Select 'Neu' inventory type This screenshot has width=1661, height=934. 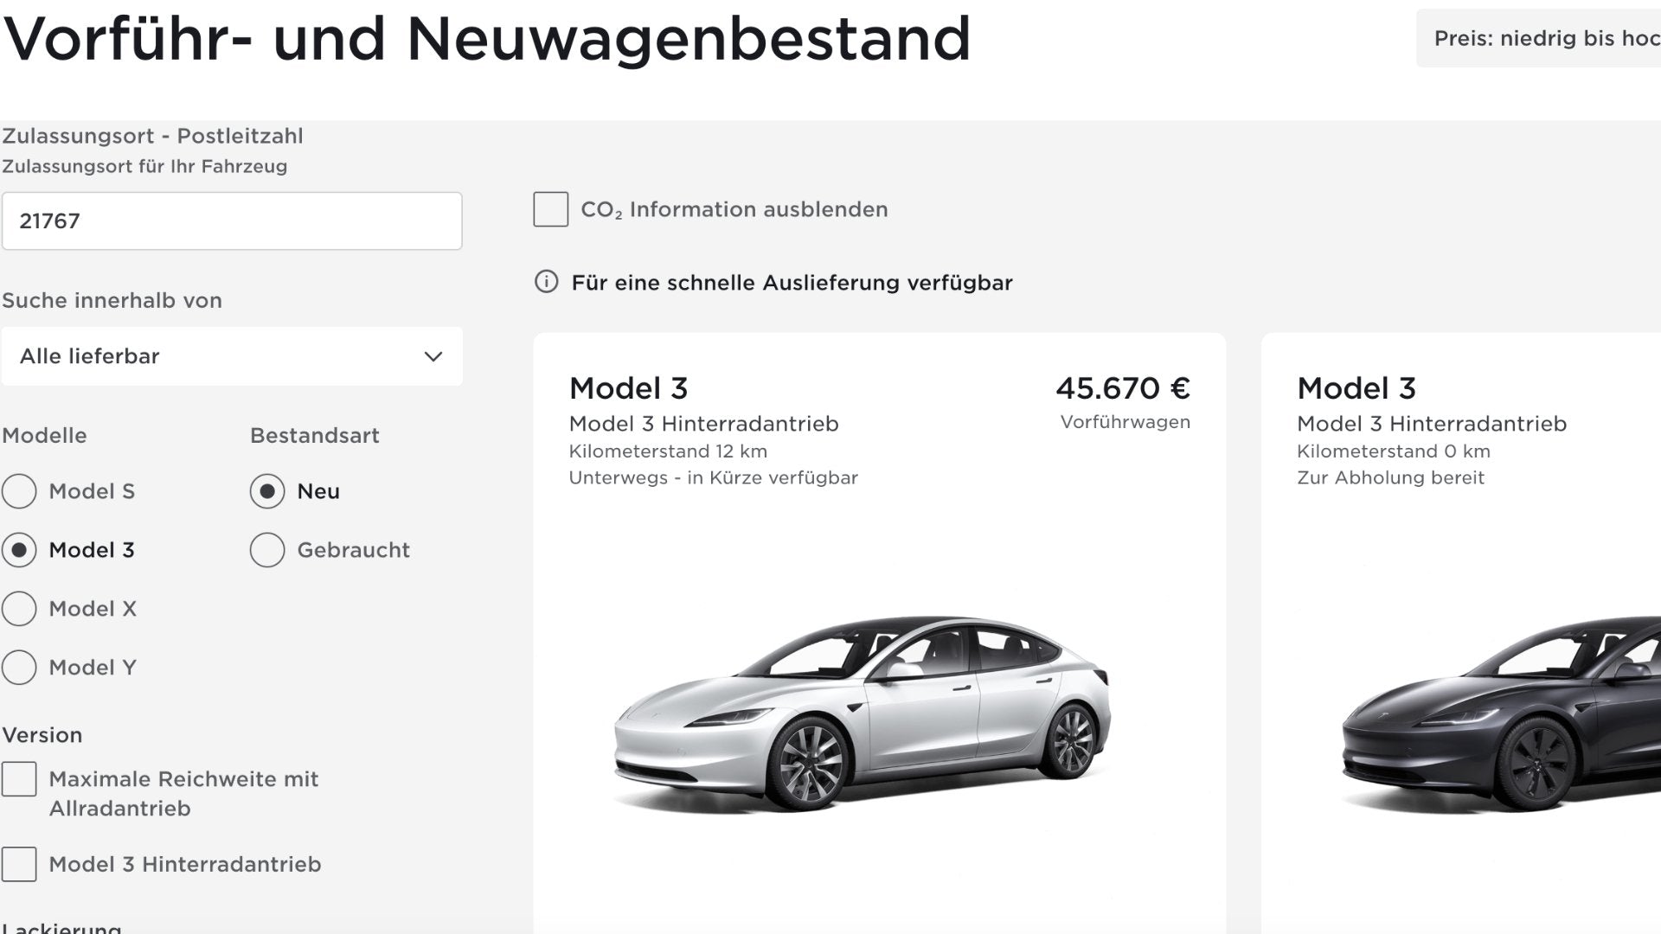tap(267, 491)
